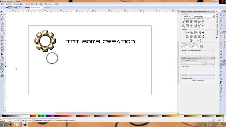Open the zoom percentage field

220,121
